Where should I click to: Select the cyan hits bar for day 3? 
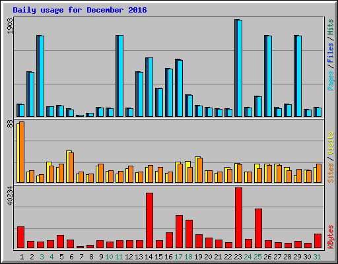point(42,76)
